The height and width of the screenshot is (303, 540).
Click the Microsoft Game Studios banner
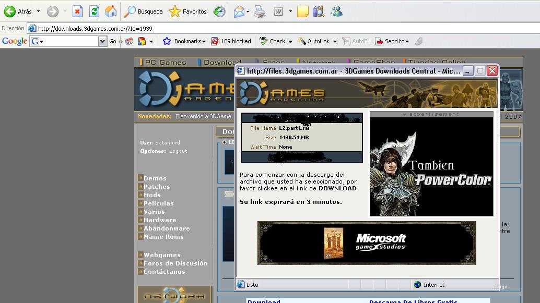click(x=367, y=243)
